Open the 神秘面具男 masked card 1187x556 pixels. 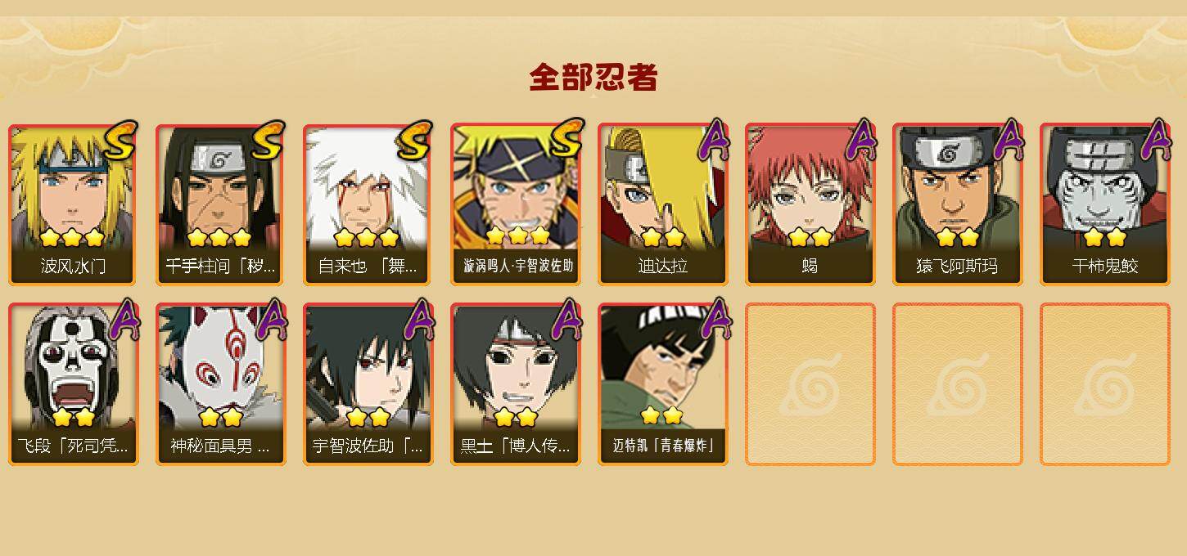[220, 384]
